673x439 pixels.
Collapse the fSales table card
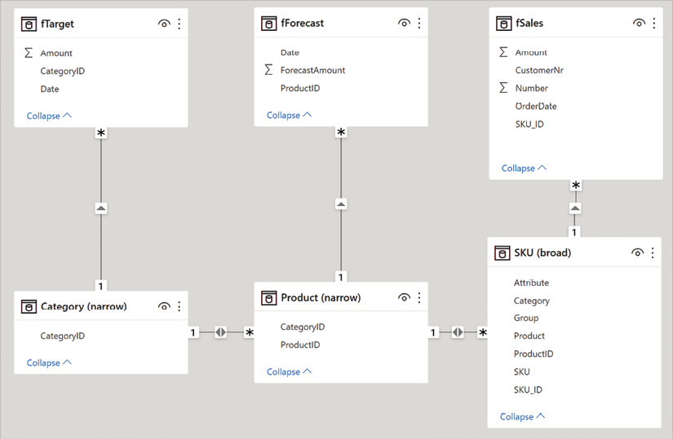tap(524, 168)
